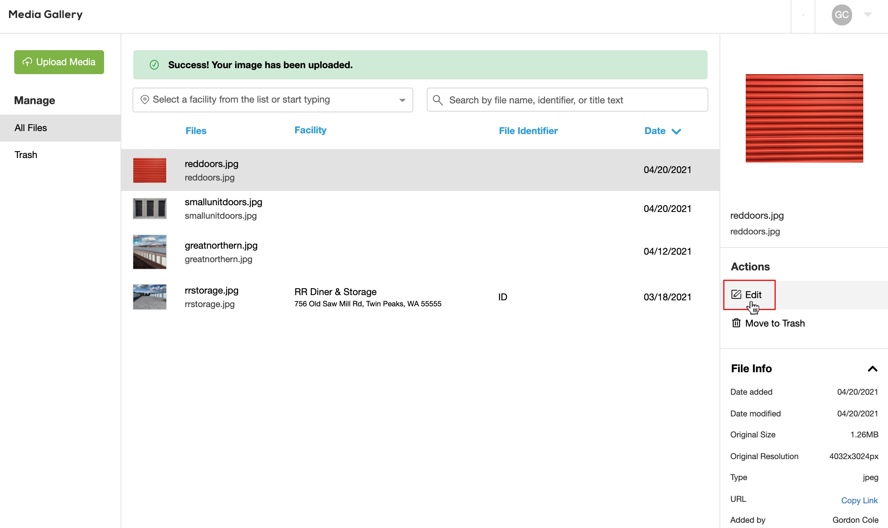Sort by the Files column header
This screenshot has width=888, height=528.
(196, 131)
